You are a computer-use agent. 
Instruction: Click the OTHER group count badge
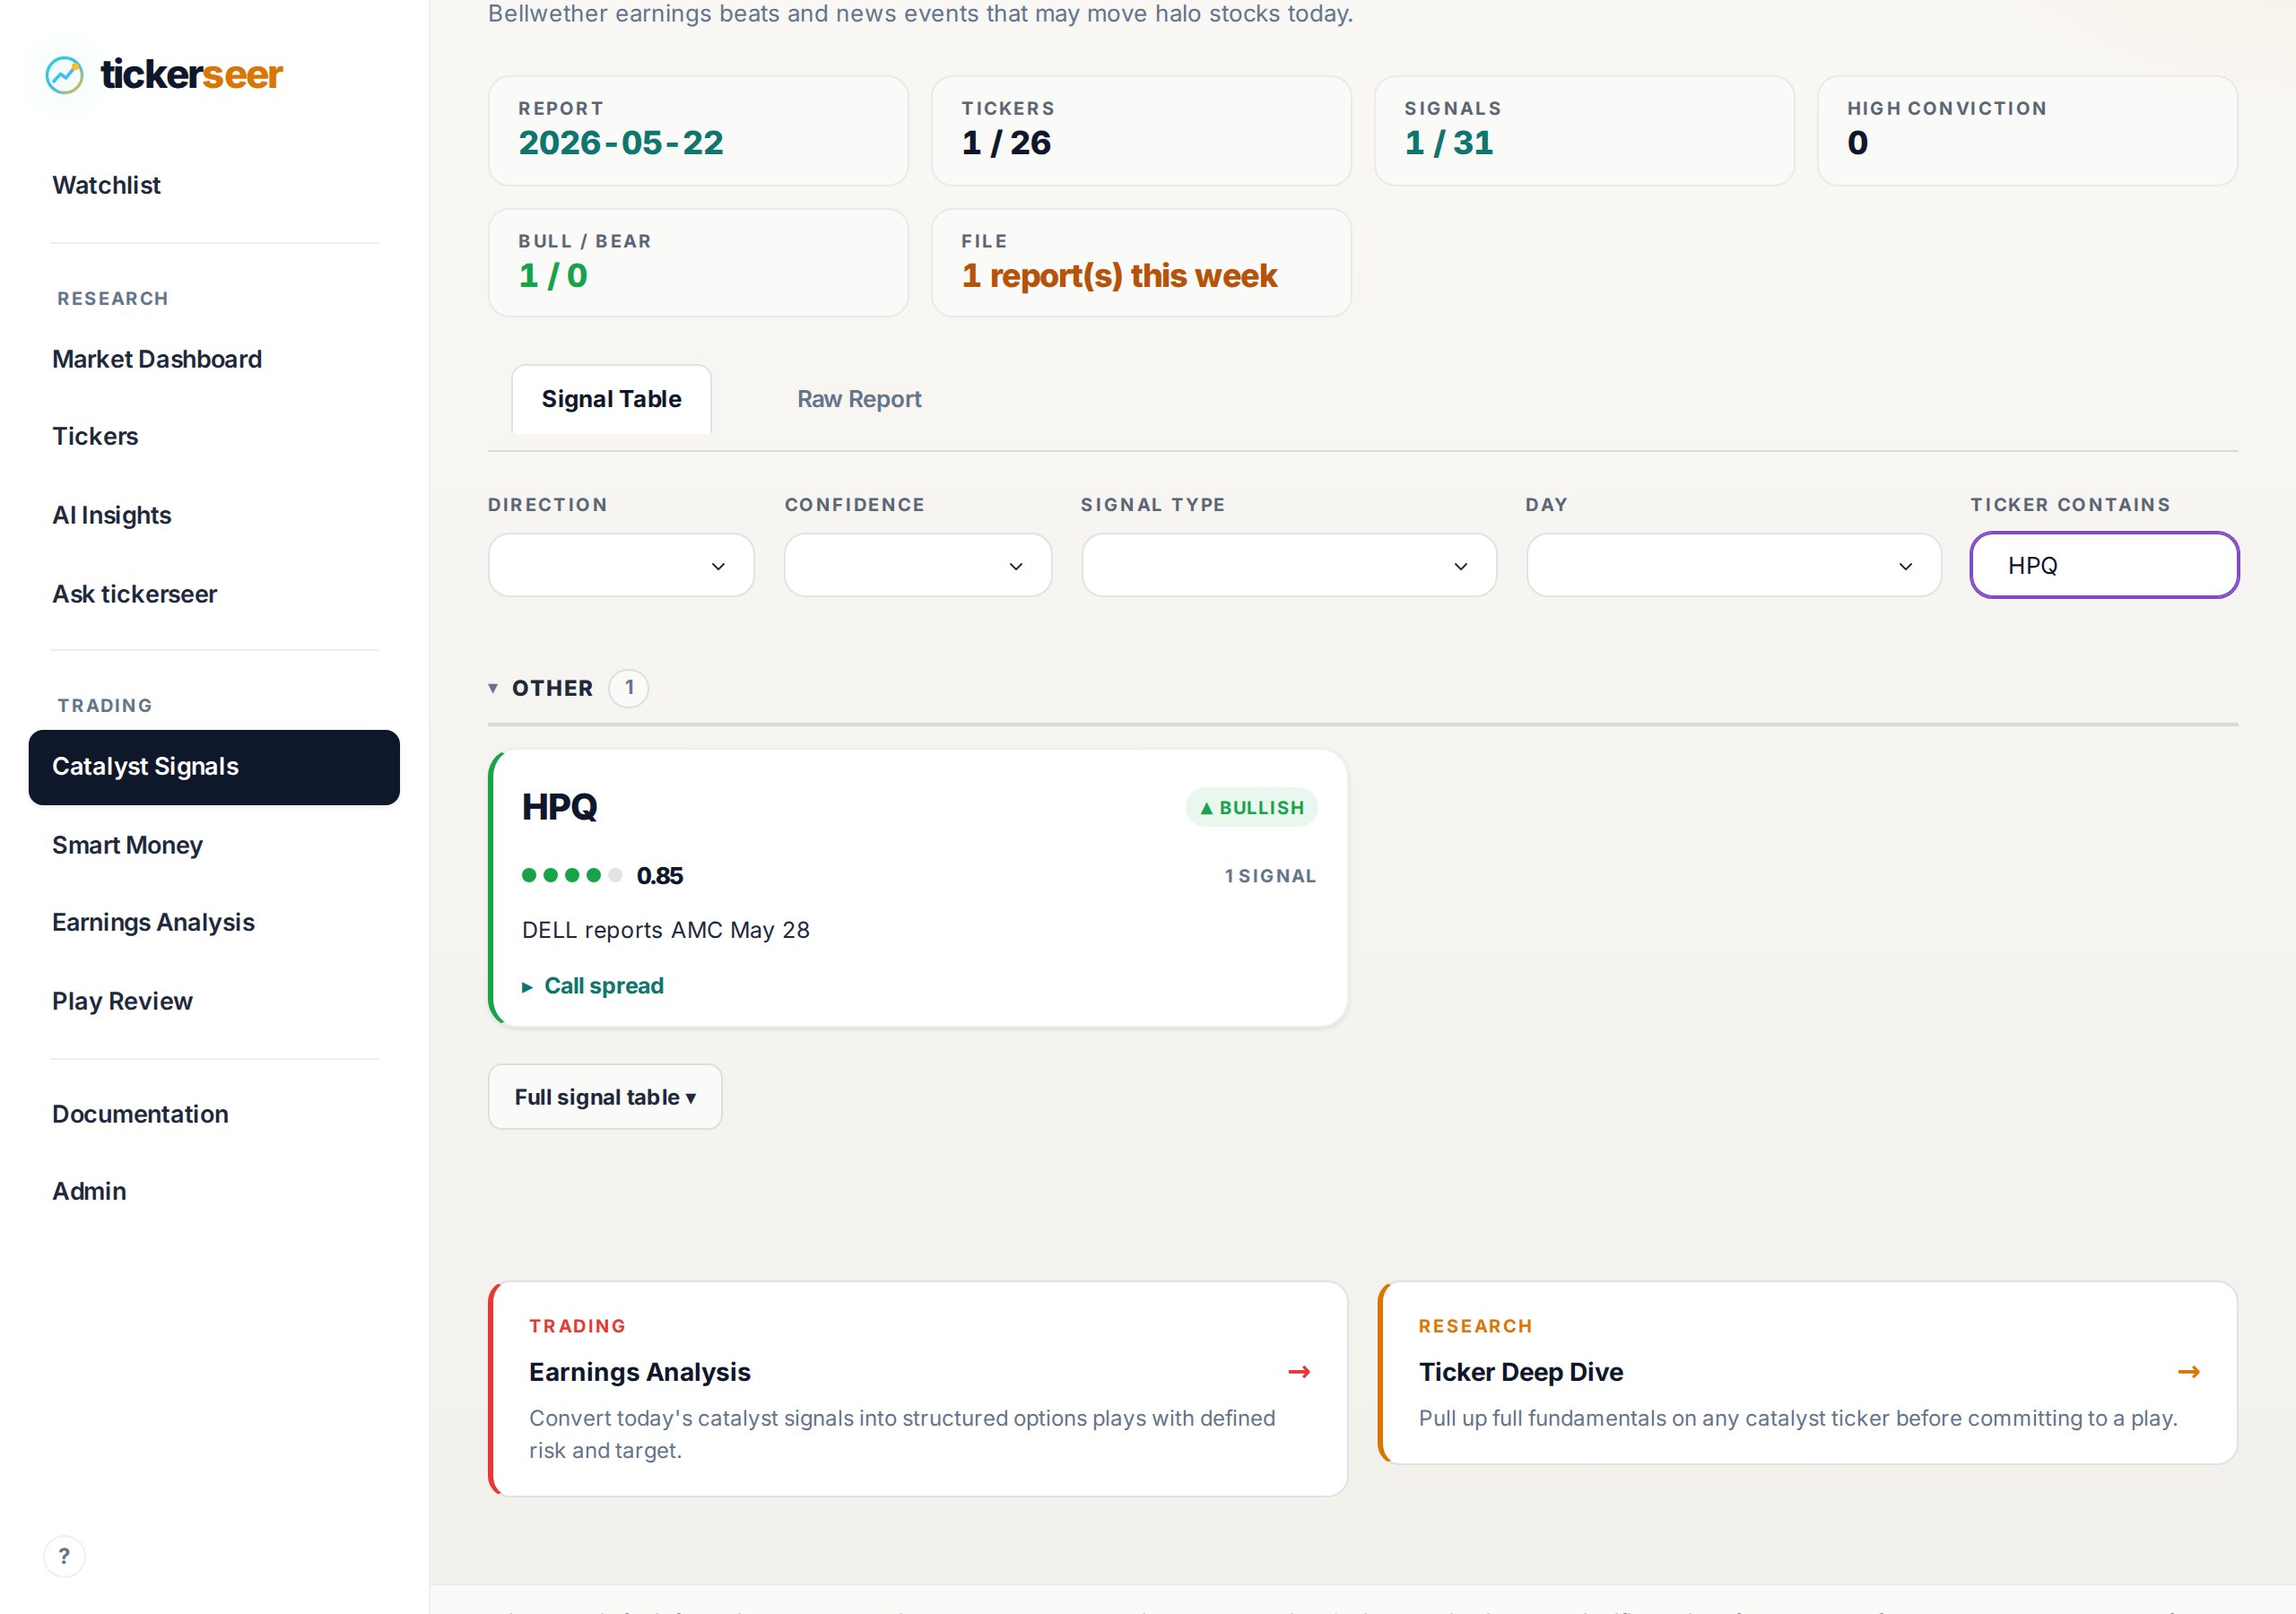pyautogui.click(x=629, y=688)
